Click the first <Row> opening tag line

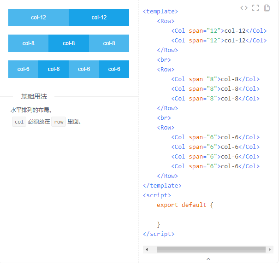coord(166,21)
